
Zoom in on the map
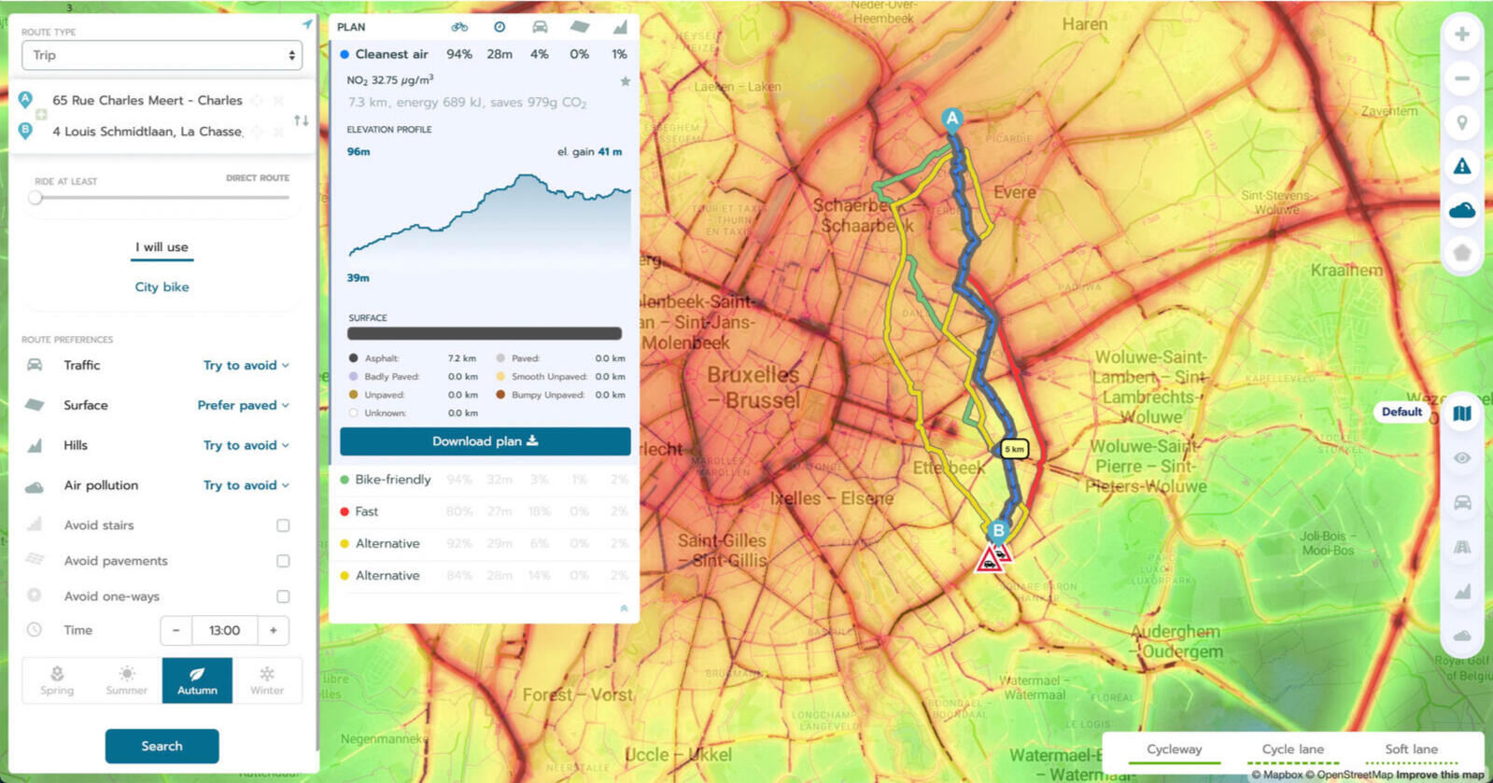pos(1461,35)
